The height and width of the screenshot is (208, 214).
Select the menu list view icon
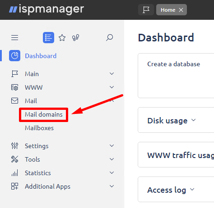click(48, 37)
